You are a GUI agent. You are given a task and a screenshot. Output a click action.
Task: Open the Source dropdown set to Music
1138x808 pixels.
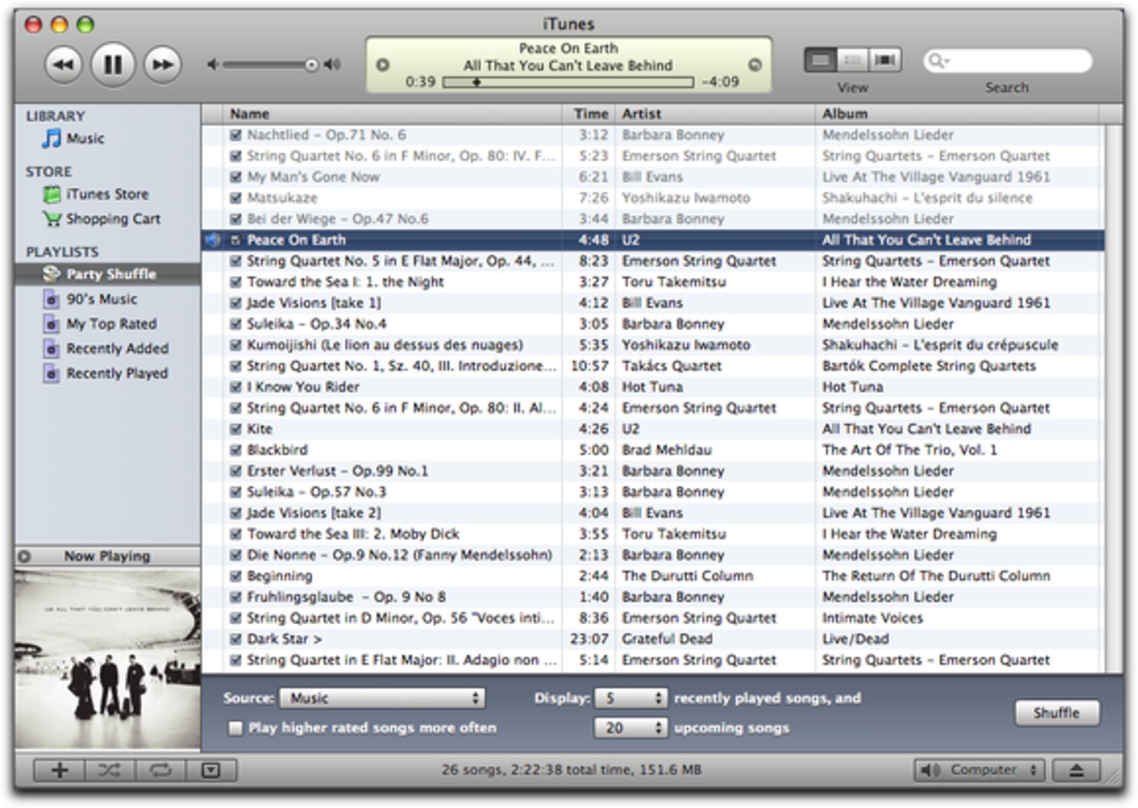click(x=382, y=698)
